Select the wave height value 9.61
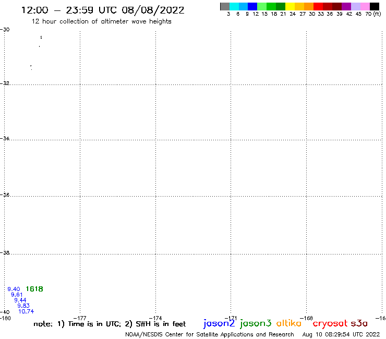This screenshot has height=339, width=386. [x=17, y=295]
